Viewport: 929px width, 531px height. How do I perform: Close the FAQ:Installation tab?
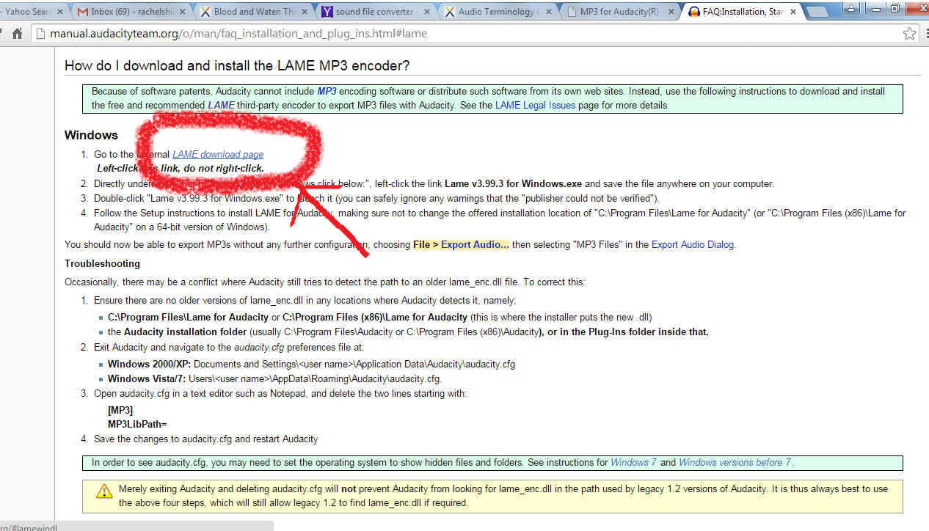tap(793, 12)
